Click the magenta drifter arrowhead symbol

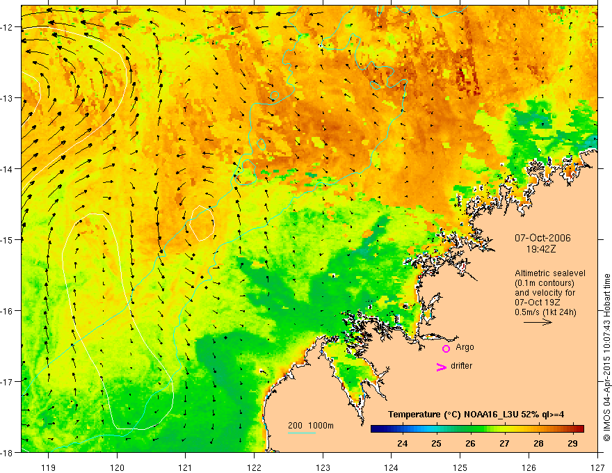[x=442, y=367]
